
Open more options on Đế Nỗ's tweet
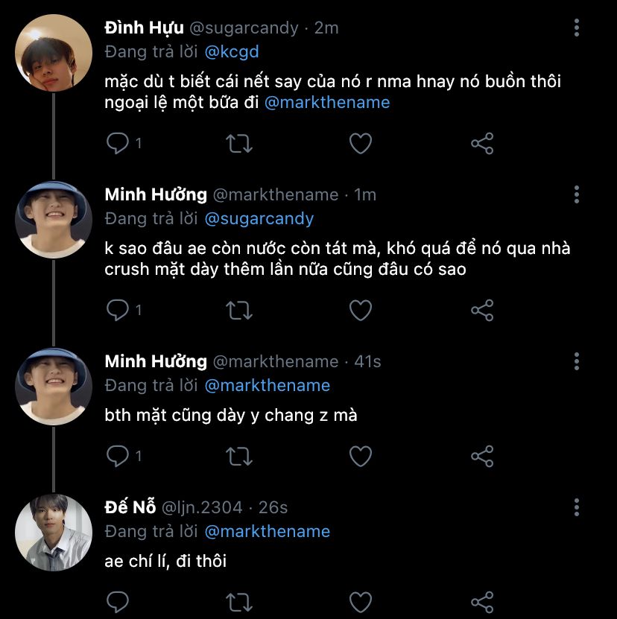(577, 508)
